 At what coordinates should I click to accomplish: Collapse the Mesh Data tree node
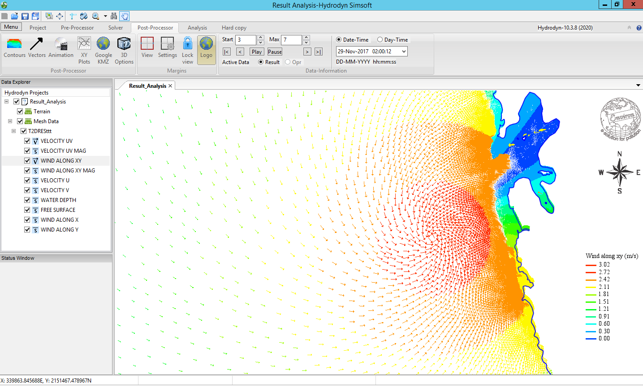tap(10, 121)
